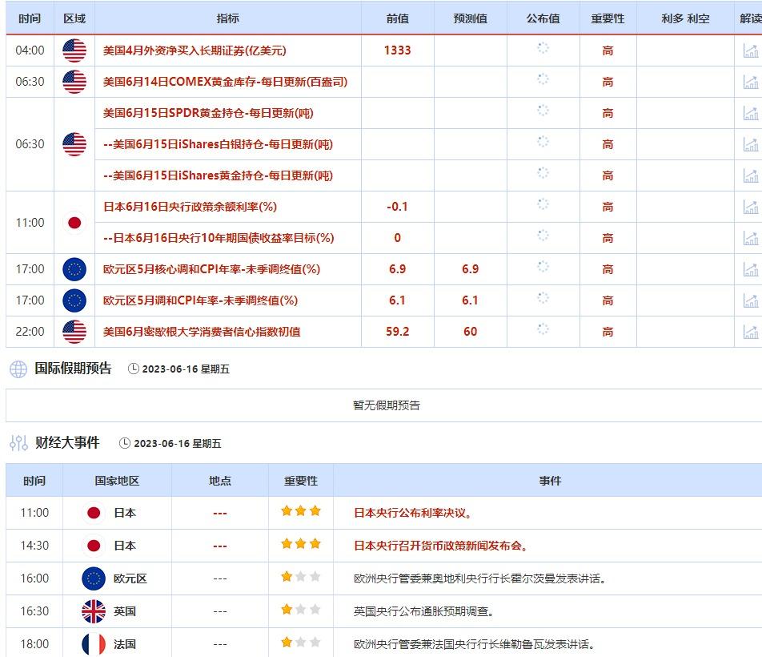Image resolution: width=762 pixels, height=657 pixels.
Task: Open the chart icon on the Michigan sentiment row
Action: 751,331
